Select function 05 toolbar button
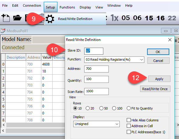 (126, 18)
